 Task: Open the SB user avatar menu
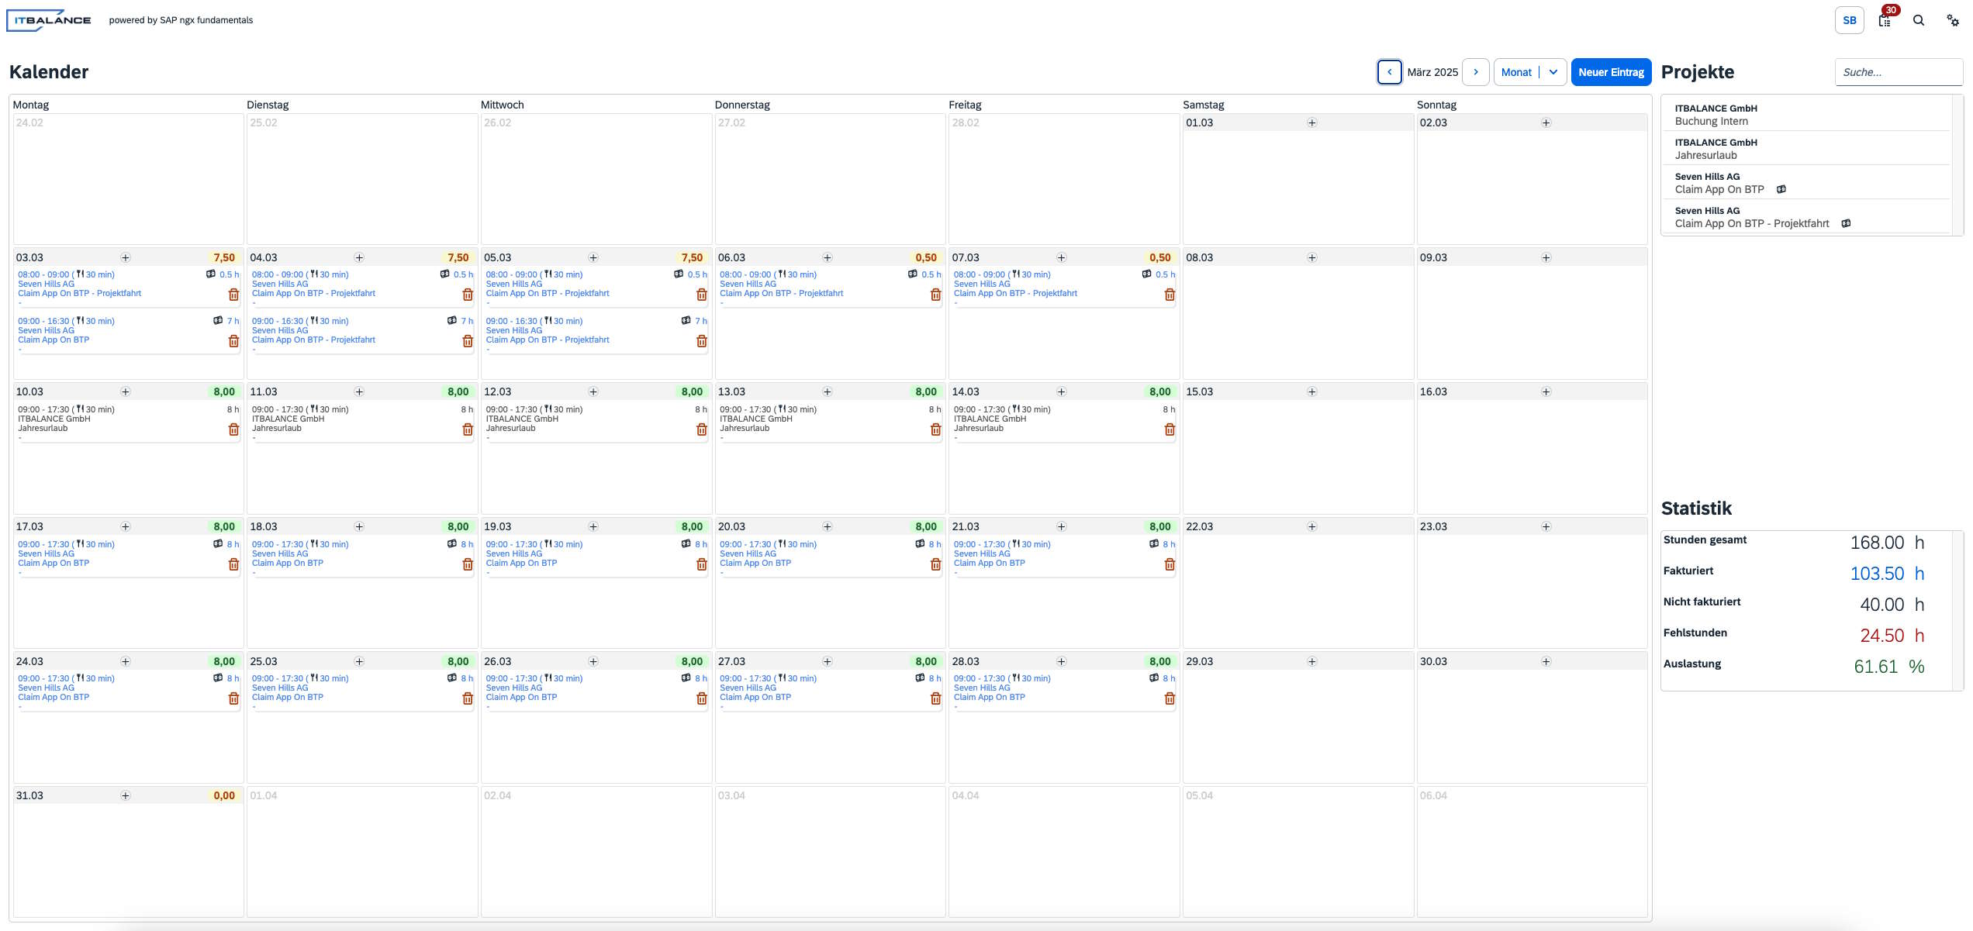click(1850, 20)
